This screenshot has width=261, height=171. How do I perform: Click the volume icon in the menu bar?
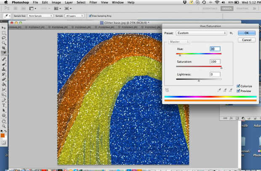(x=224, y=3)
